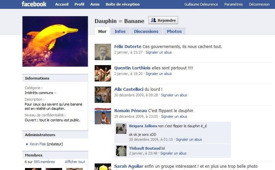Open the Photos tab
The image size is (275, 170).
point(174,31)
